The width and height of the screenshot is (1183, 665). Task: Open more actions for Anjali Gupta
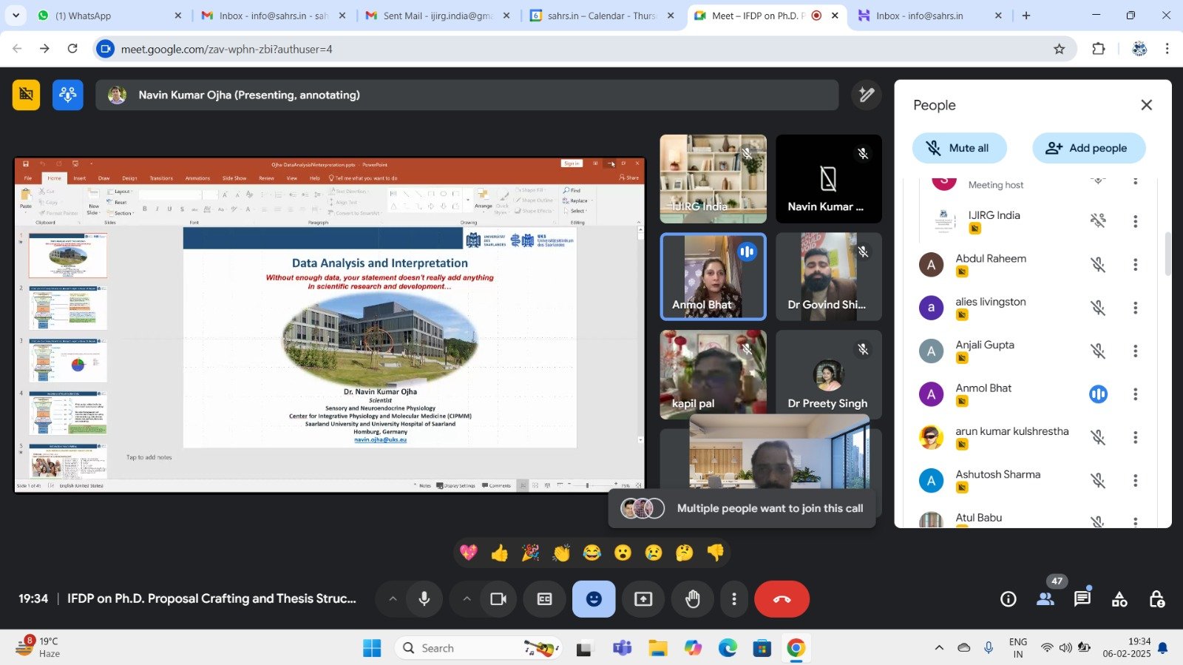(x=1135, y=351)
